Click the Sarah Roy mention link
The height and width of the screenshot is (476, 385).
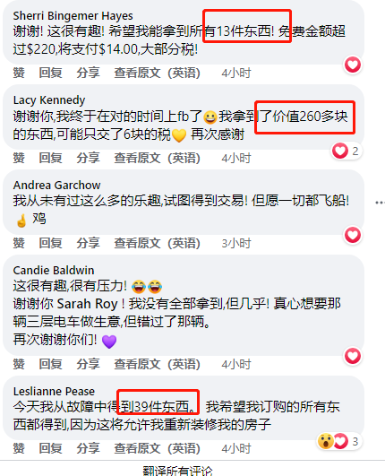(x=87, y=304)
